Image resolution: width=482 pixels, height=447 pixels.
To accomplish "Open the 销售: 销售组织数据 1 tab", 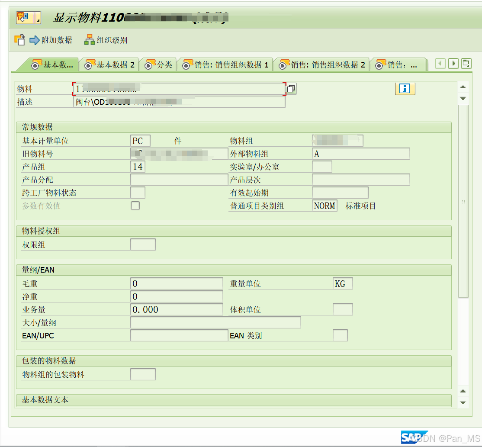I will 225,64.
